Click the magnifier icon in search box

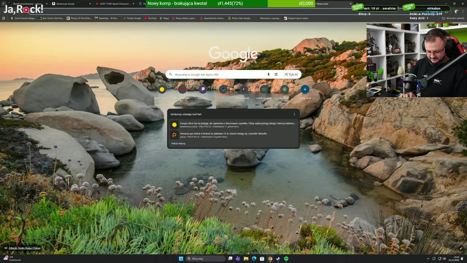pos(170,75)
